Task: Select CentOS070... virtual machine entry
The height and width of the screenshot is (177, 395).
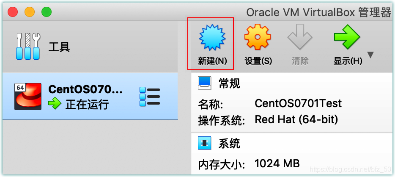Action: [90, 96]
